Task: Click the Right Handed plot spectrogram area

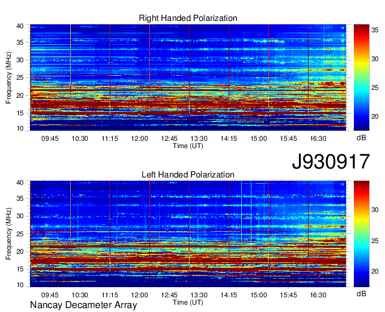Action: (188, 77)
